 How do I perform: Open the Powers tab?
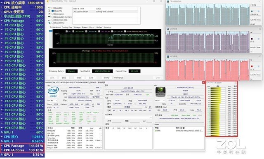[x=85, y=27]
